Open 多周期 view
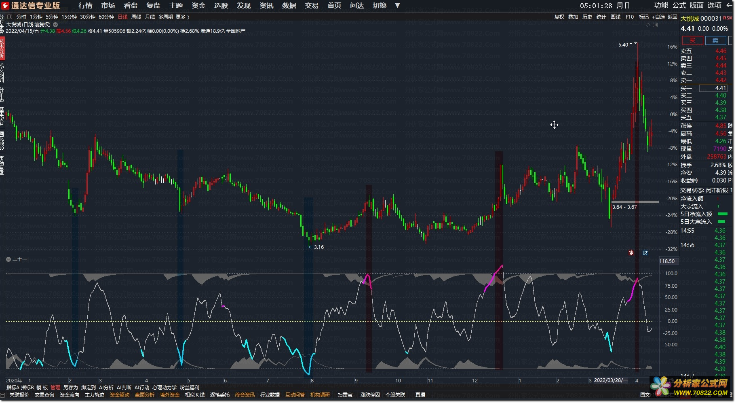Screen dimensions: 736x403 pos(166,17)
